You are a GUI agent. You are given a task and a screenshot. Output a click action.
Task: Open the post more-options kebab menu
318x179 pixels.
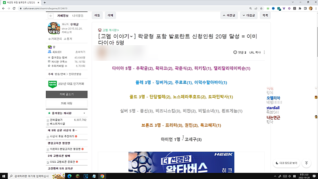(264, 52)
